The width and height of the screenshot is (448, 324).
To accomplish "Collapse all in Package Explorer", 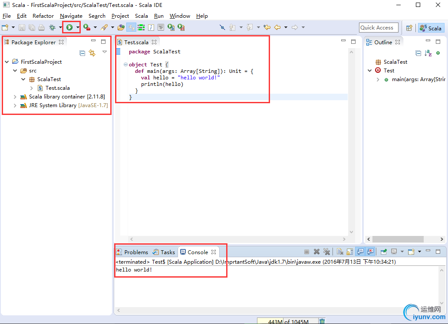I will [x=82, y=53].
